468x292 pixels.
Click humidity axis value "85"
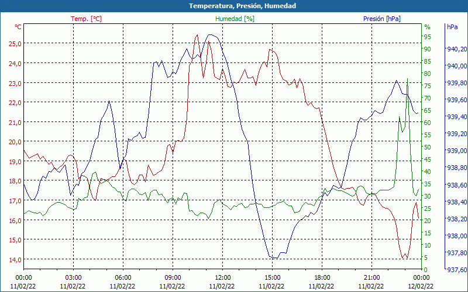pyautogui.click(x=428, y=61)
